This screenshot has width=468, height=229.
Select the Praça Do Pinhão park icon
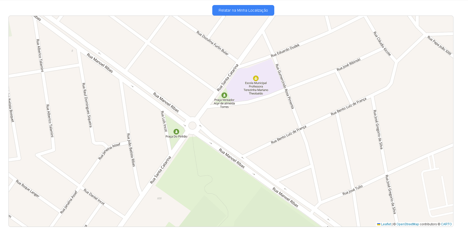(176, 132)
